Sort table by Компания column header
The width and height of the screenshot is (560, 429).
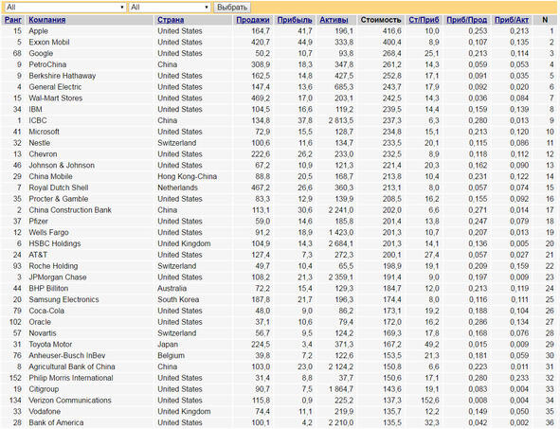coord(47,20)
